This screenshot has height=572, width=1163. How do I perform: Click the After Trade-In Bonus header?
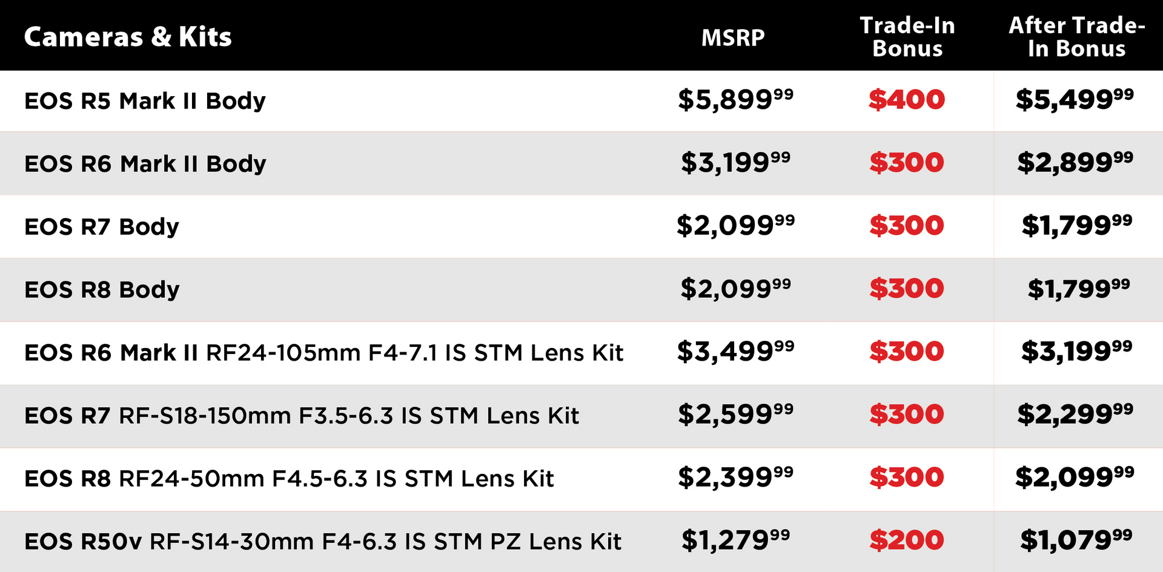(x=1076, y=37)
